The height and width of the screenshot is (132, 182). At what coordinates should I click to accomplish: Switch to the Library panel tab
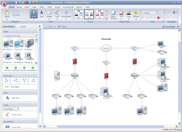[x=23, y=27]
